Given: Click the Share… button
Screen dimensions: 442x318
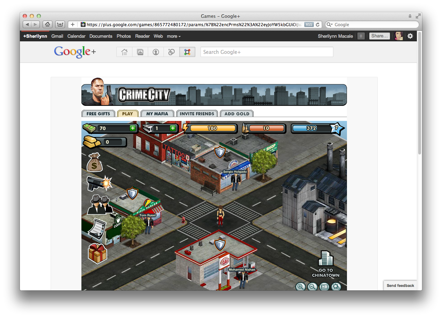Looking at the screenshot, I should (x=379, y=36).
